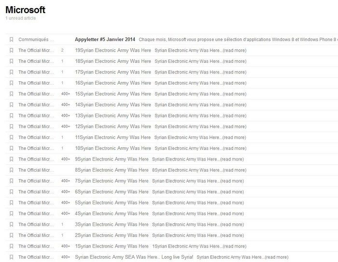This screenshot has height=262, width=338.
Task: Click the (read more) snippet in 5Syrian row
Action: (x=232, y=203)
